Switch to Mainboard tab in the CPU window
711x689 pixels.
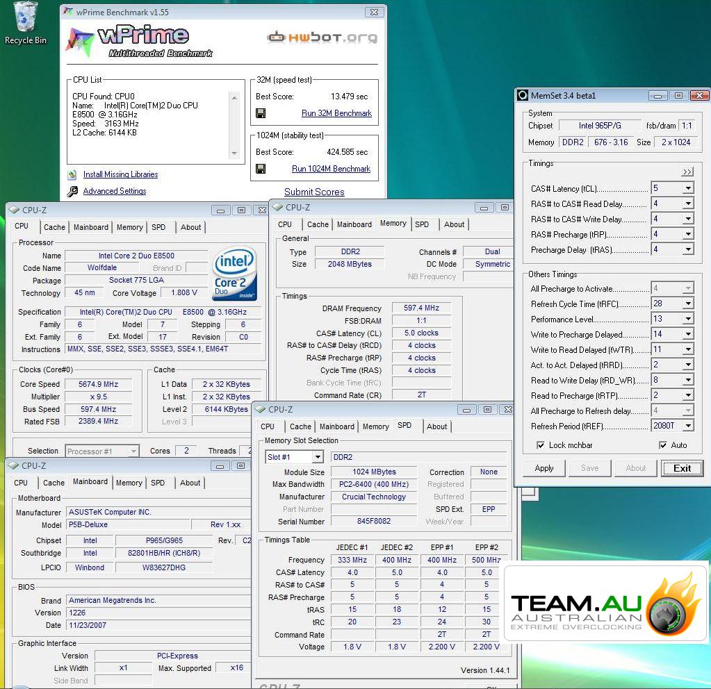point(90,227)
